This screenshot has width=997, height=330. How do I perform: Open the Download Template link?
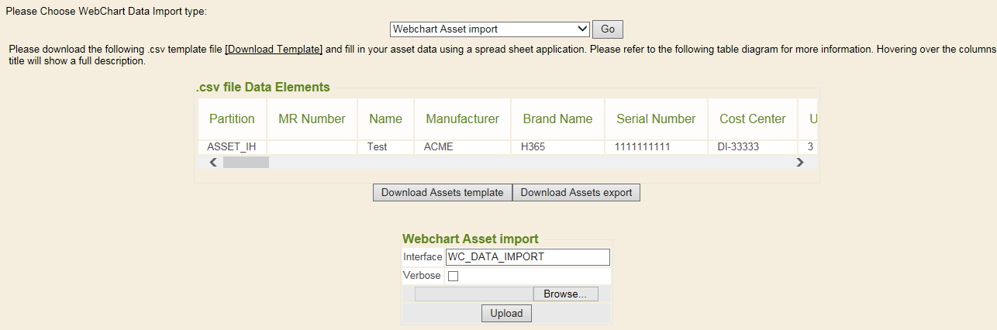click(274, 49)
